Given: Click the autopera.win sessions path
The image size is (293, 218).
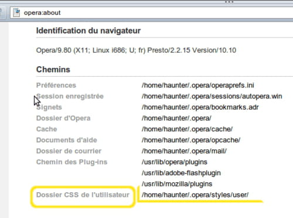Looking at the screenshot, I should (212, 96).
